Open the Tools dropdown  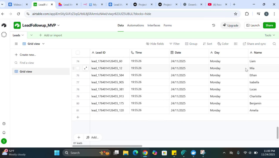270,35
